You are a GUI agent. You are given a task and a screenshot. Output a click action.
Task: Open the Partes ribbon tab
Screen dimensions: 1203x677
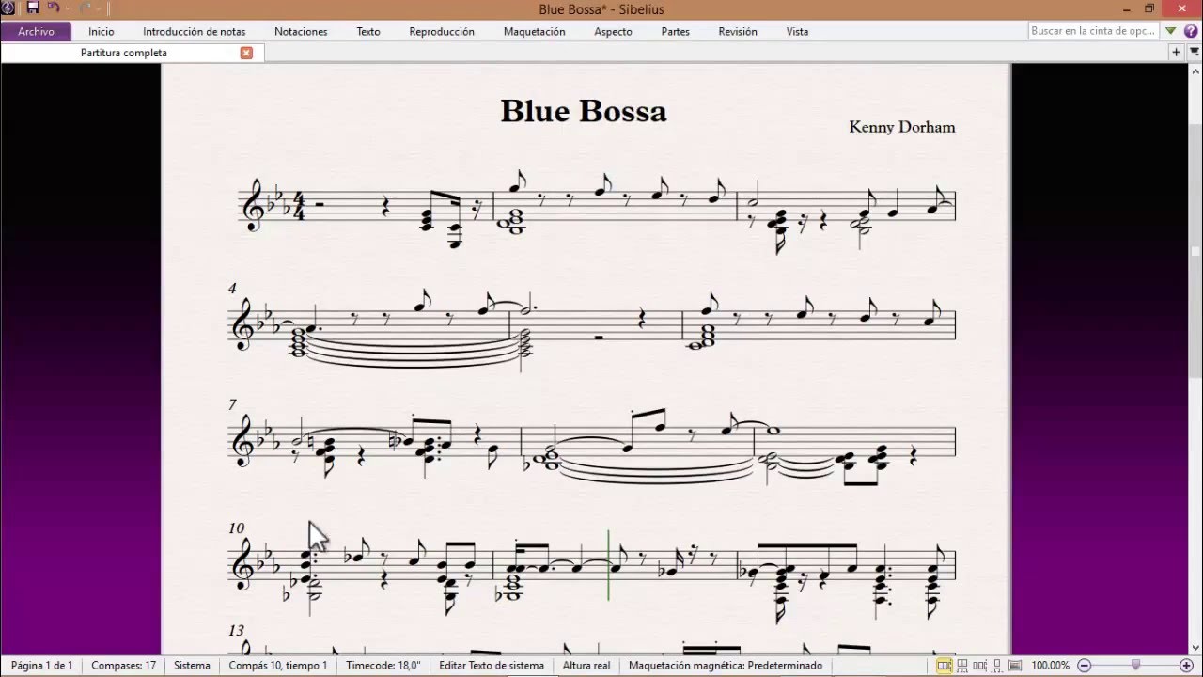[x=676, y=31]
